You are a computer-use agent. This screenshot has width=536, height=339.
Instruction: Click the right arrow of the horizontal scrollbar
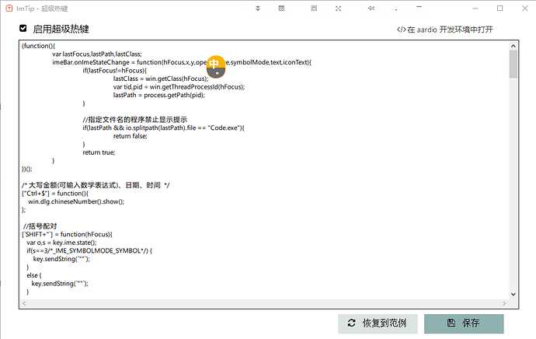(504, 303)
